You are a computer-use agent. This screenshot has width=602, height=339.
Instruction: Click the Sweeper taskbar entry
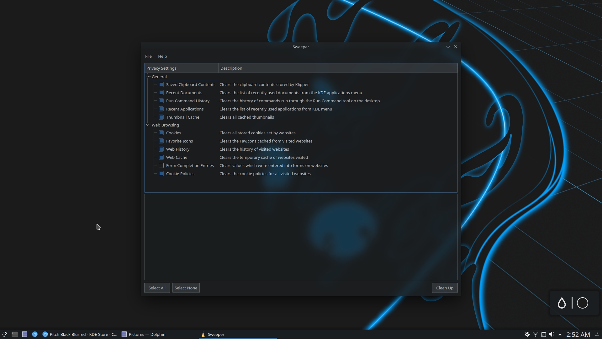coord(238,334)
